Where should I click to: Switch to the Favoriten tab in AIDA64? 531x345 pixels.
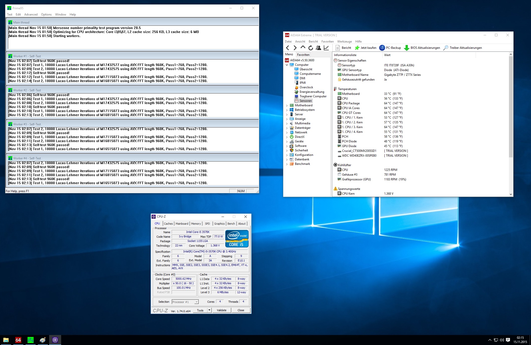(303, 55)
